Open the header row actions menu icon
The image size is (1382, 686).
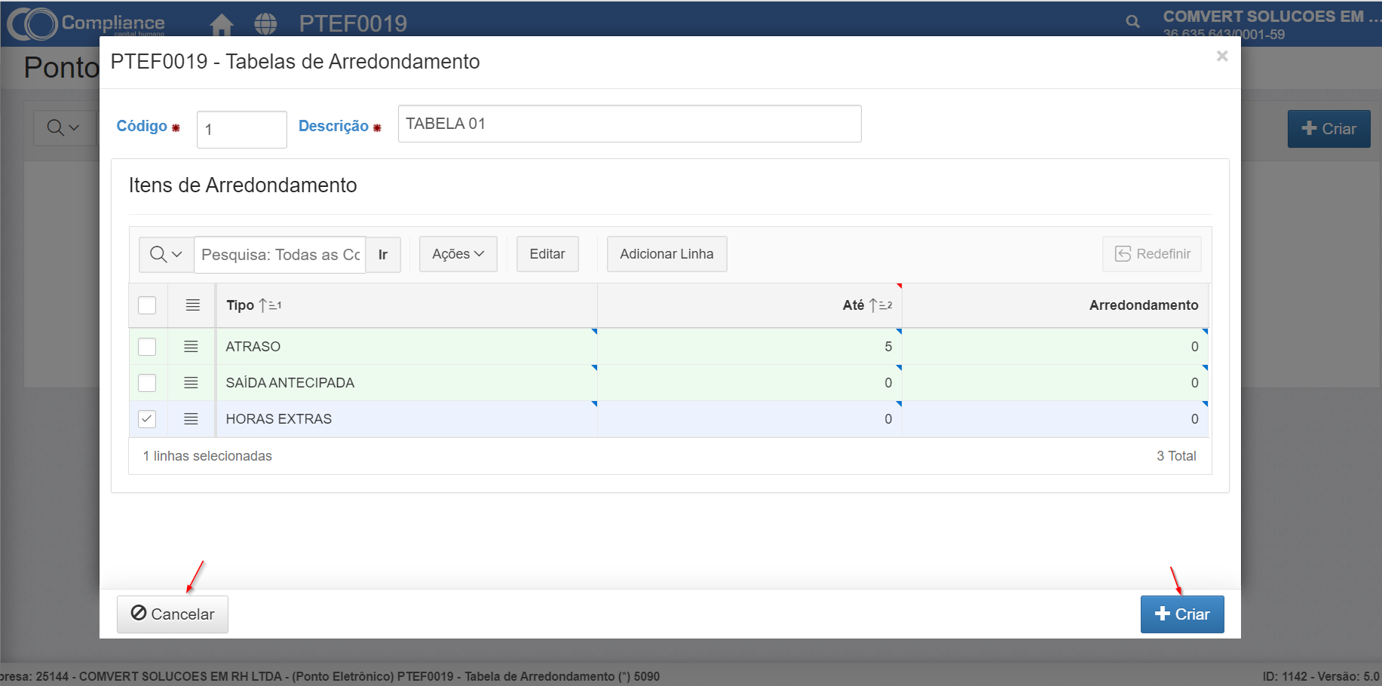click(x=193, y=305)
